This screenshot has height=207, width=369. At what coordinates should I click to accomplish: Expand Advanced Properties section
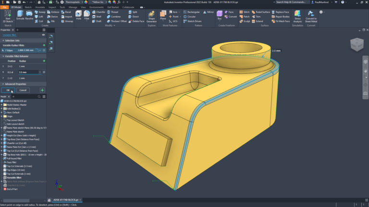click(x=3, y=84)
